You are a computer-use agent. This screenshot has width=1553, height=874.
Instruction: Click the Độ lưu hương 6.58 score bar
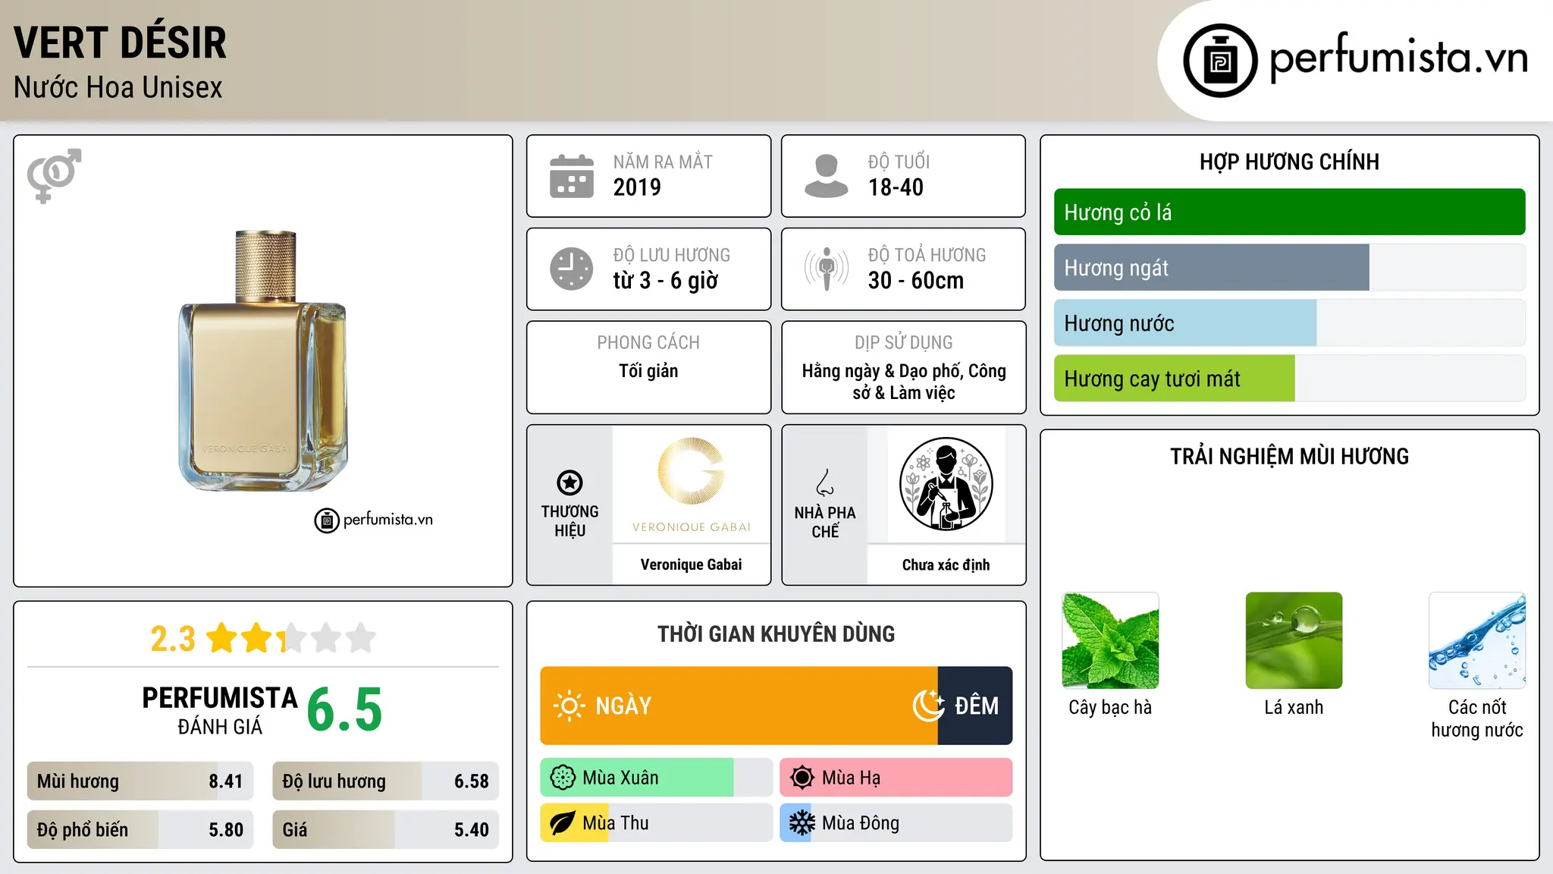click(385, 781)
